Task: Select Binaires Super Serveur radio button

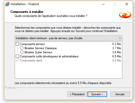Action: 22,52
